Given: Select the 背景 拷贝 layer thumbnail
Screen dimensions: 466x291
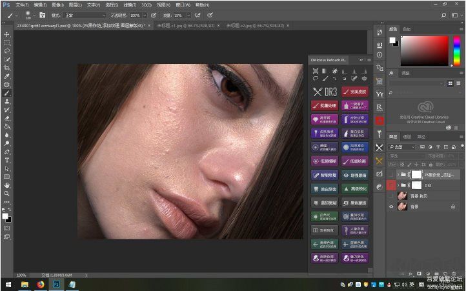Looking at the screenshot, I should click(x=402, y=196).
